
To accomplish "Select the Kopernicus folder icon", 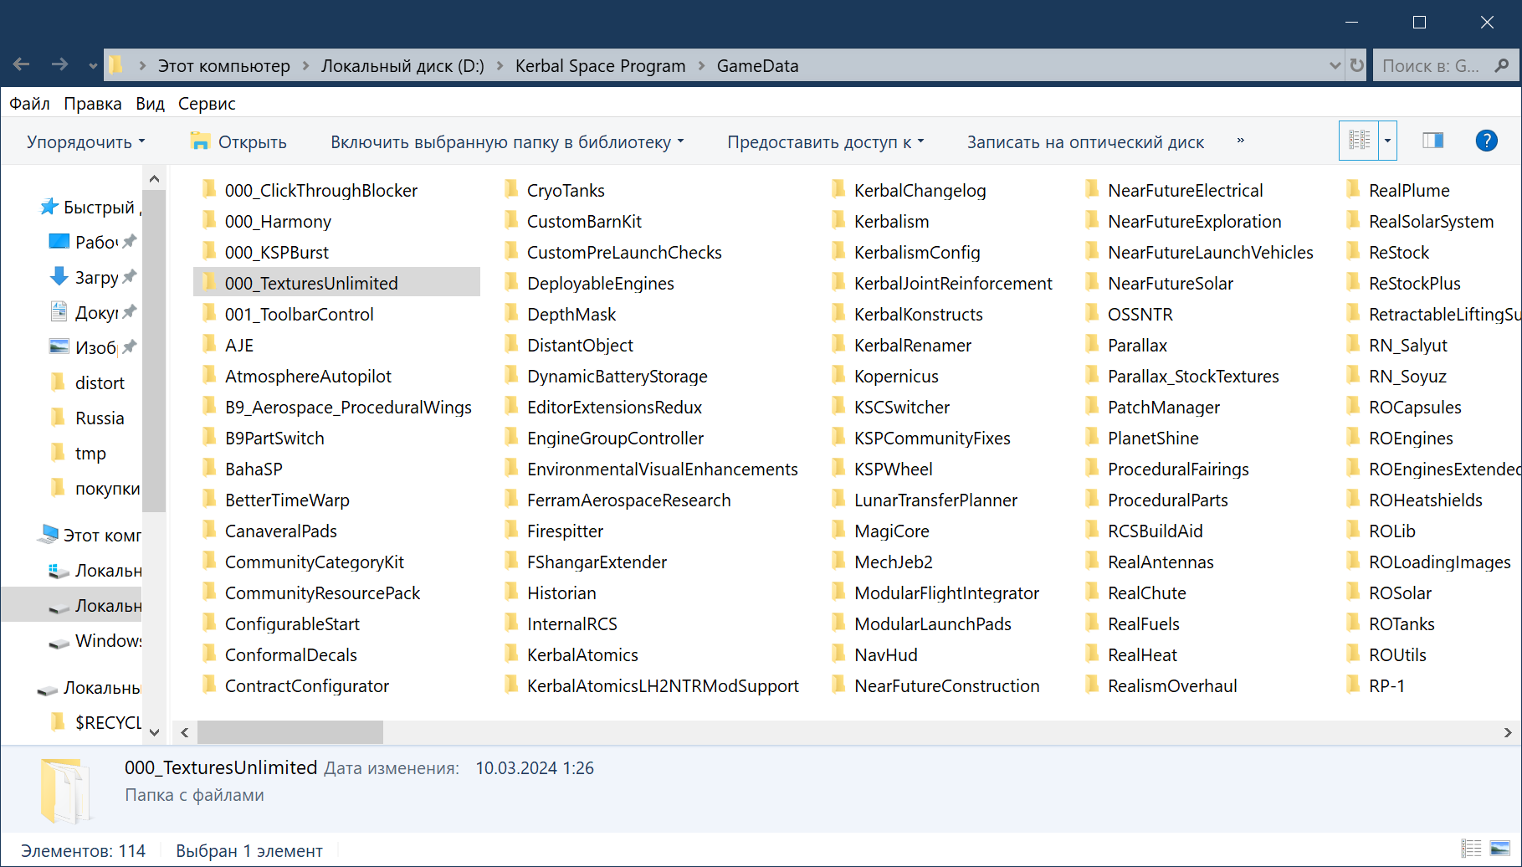I will click(838, 375).
